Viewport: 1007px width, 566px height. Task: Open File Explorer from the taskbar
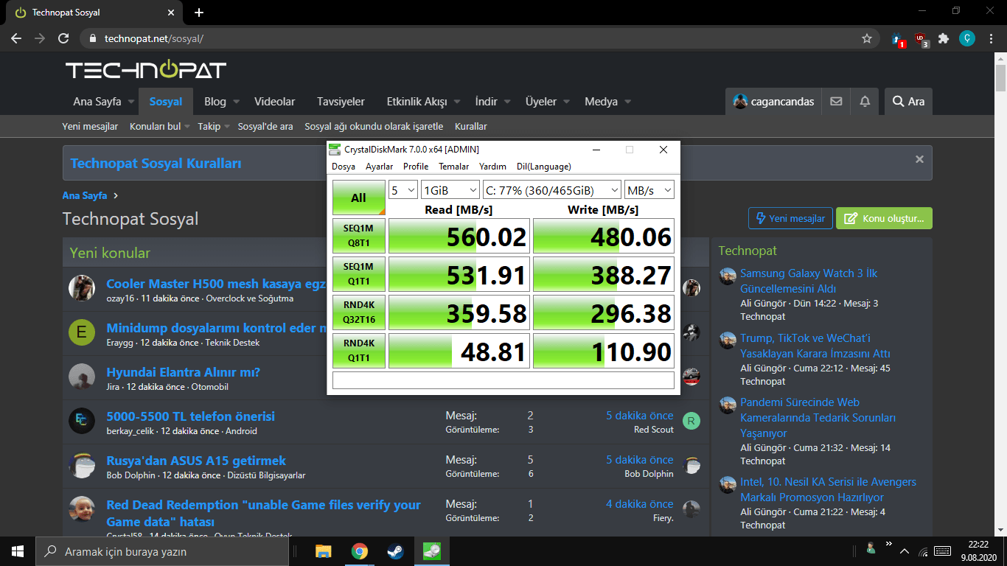pyautogui.click(x=323, y=551)
